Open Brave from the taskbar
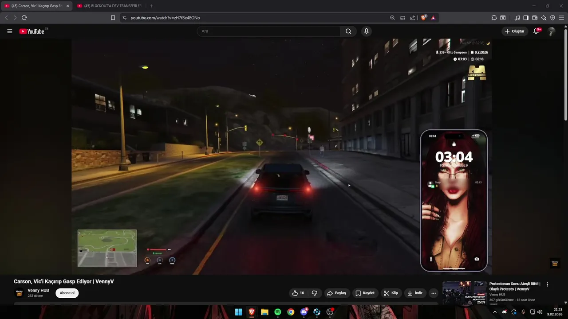Image resolution: width=568 pixels, height=319 pixels. click(x=252, y=312)
